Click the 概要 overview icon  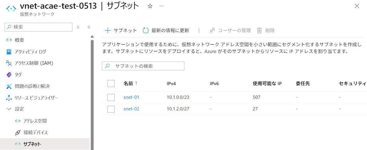(9, 40)
